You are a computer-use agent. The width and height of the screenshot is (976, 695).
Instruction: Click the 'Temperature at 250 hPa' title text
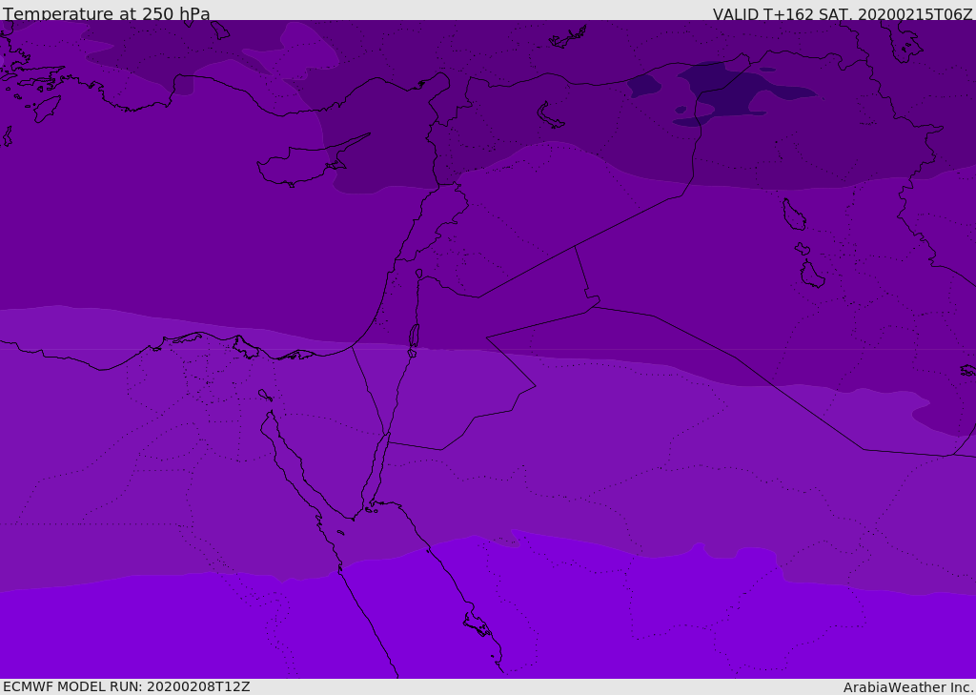[107, 13]
